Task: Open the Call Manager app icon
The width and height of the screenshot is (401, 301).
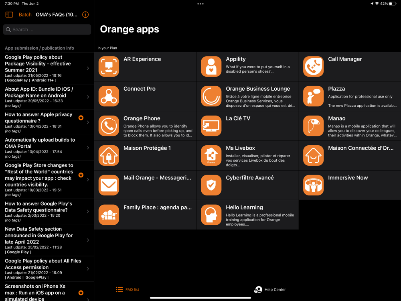Action: 313,67
